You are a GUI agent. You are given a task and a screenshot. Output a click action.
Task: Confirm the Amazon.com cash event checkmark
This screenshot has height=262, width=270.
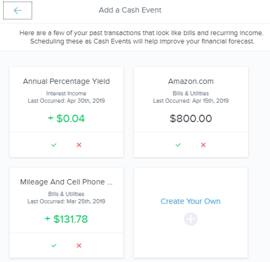[x=178, y=145]
